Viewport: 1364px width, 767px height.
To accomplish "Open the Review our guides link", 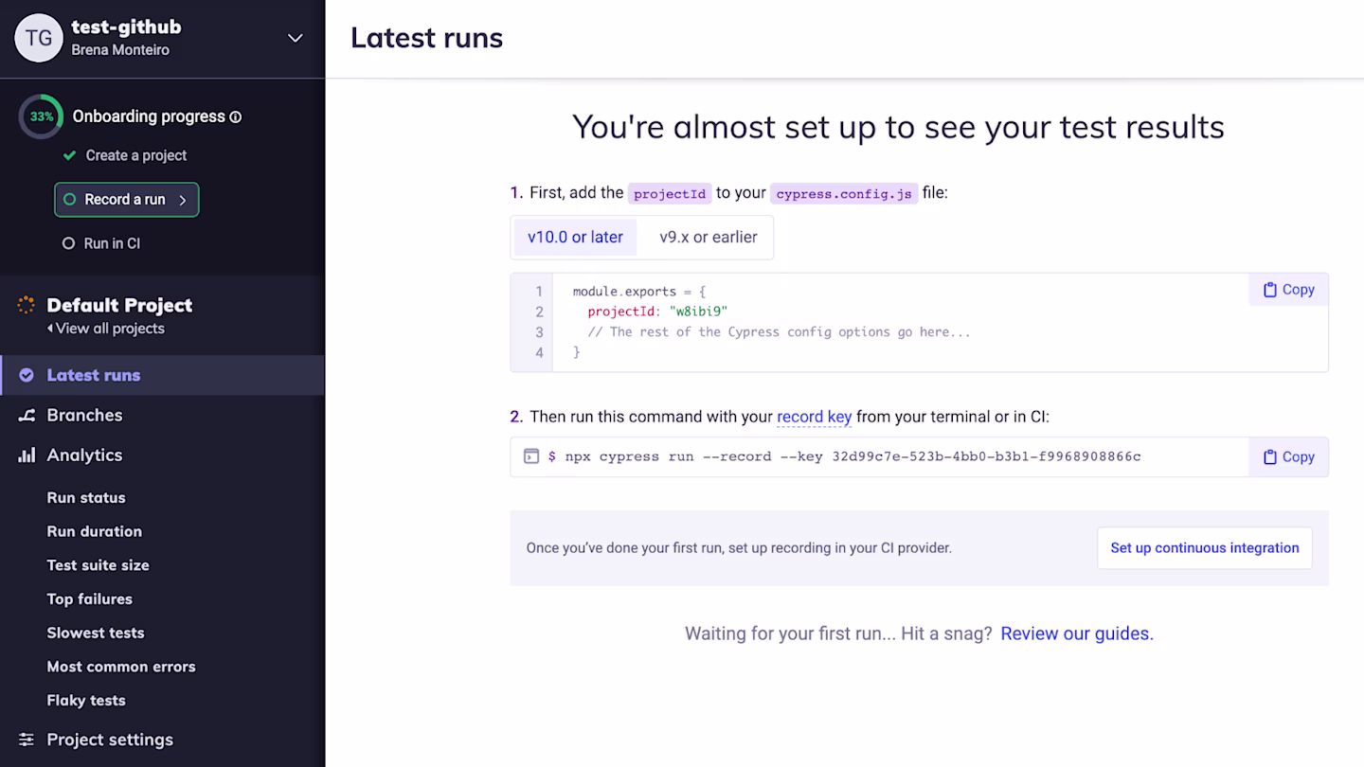I will click(x=1077, y=633).
